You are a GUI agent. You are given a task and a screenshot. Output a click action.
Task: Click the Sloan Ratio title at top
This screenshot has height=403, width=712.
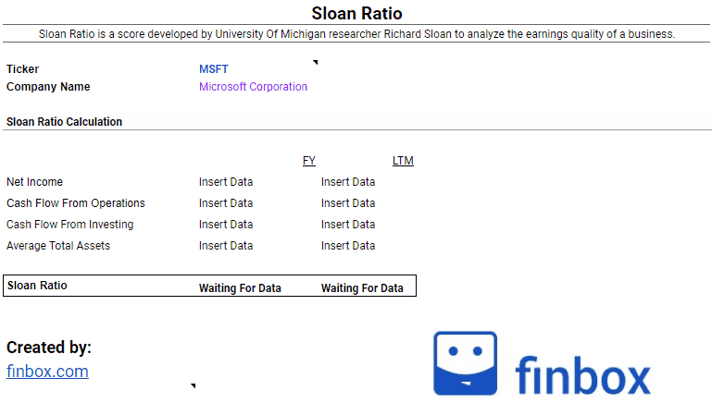coord(356,14)
